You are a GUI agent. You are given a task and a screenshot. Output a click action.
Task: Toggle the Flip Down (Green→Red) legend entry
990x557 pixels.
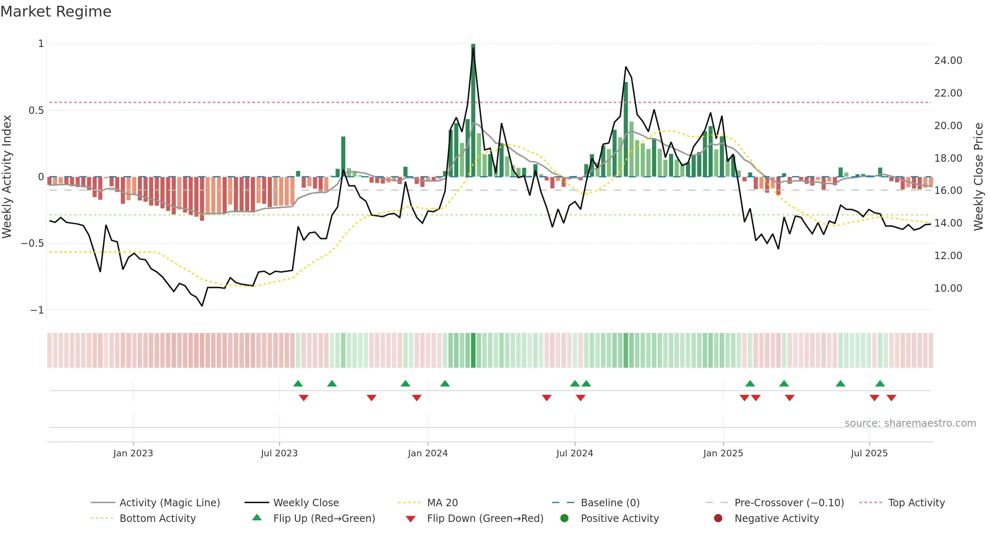474,518
